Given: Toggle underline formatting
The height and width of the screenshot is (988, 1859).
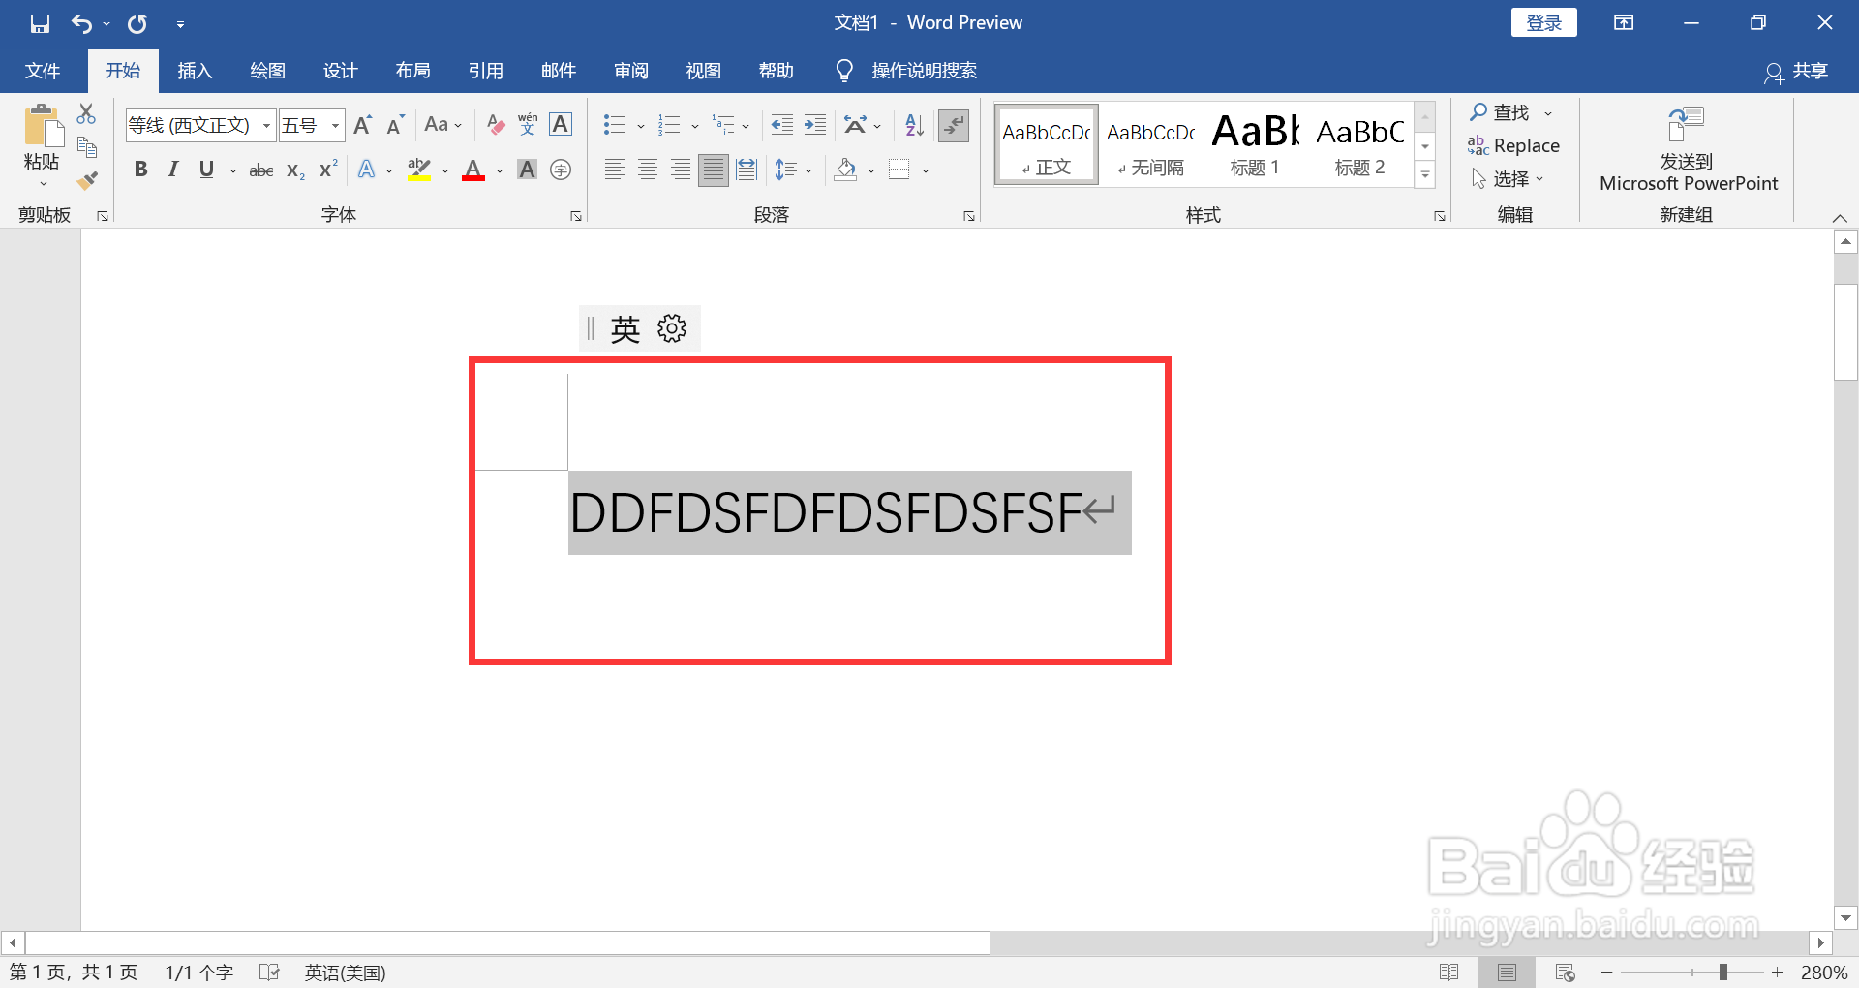Looking at the screenshot, I should 206,170.
